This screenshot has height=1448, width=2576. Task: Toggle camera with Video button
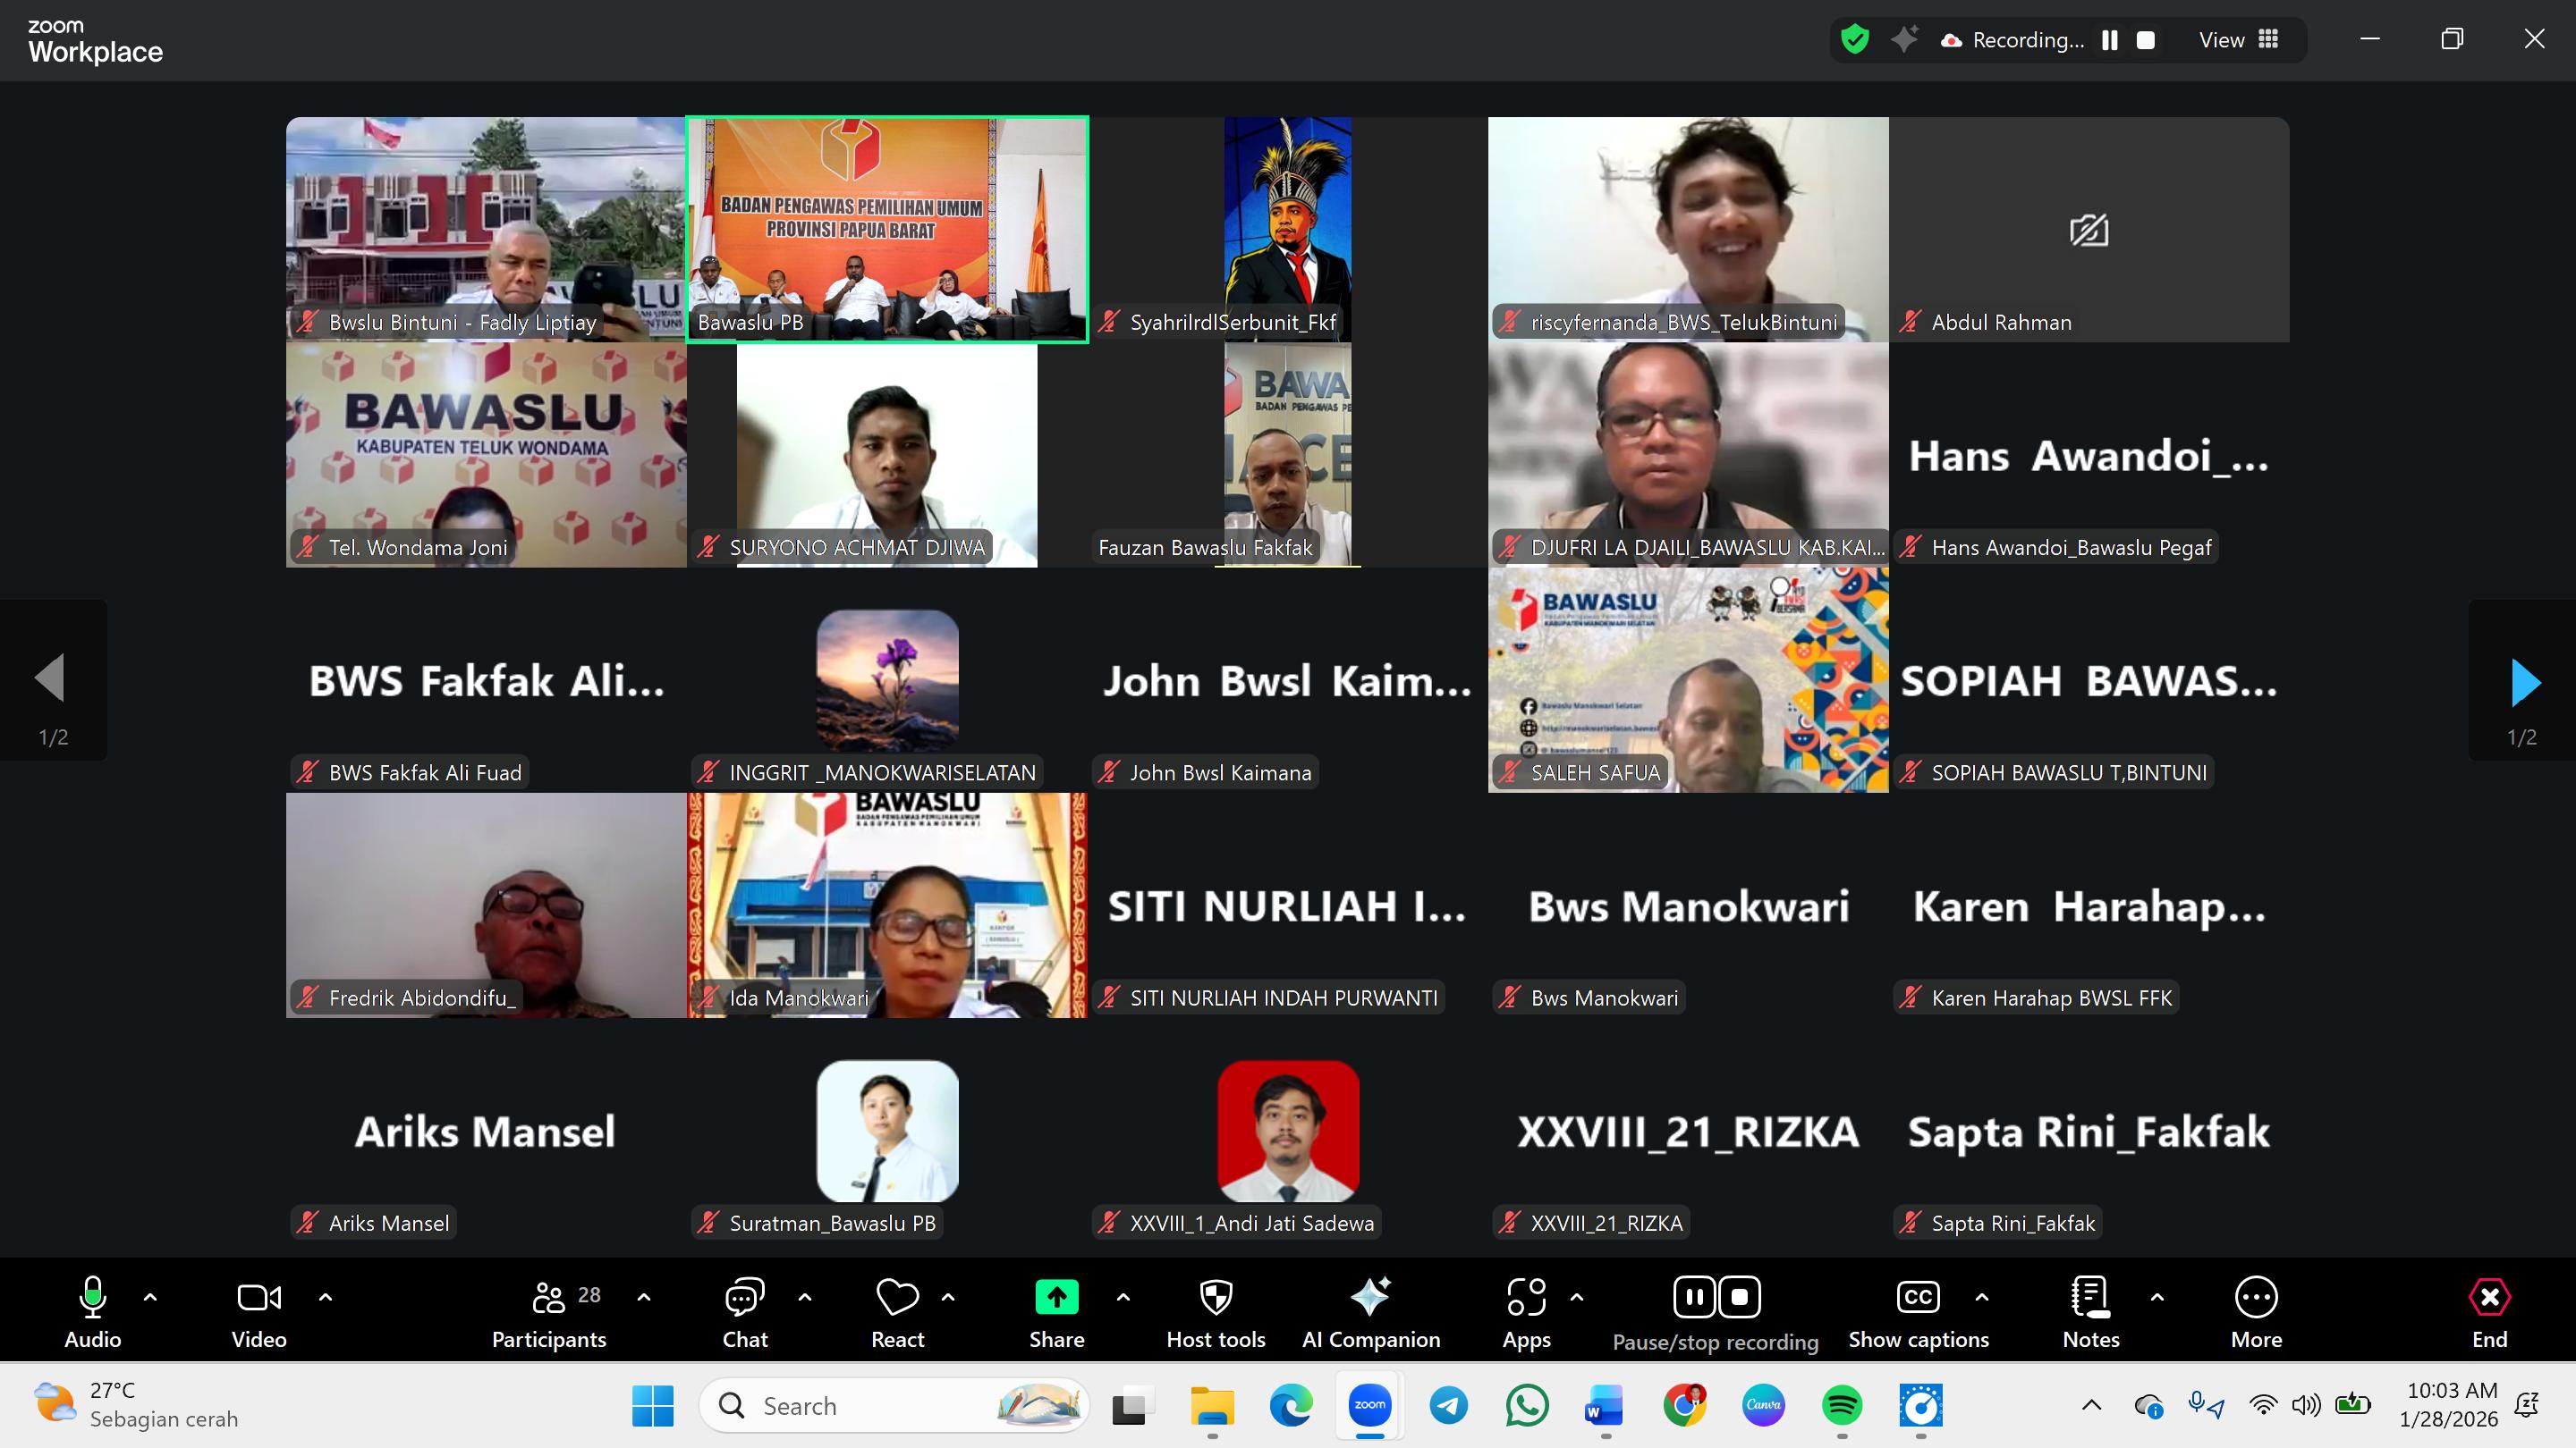click(x=258, y=1298)
